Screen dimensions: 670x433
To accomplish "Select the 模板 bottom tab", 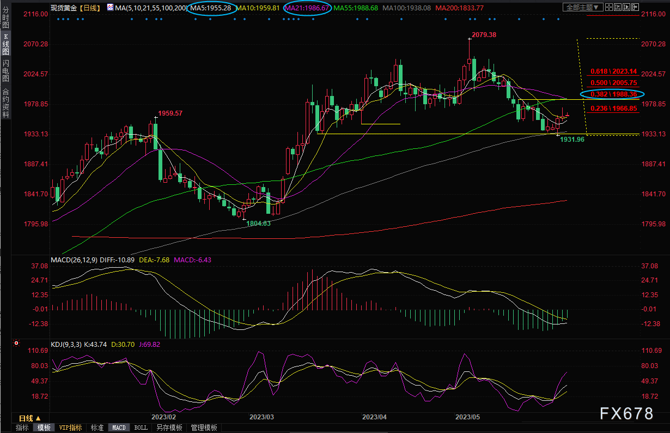I will (44, 428).
